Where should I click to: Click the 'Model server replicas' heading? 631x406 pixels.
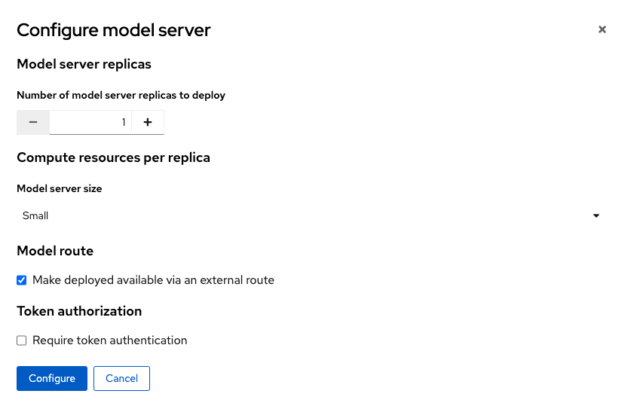point(84,64)
